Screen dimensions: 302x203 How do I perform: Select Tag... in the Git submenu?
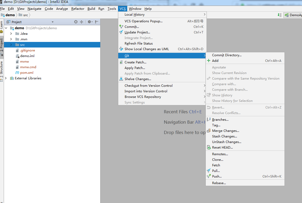pos(245,125)
